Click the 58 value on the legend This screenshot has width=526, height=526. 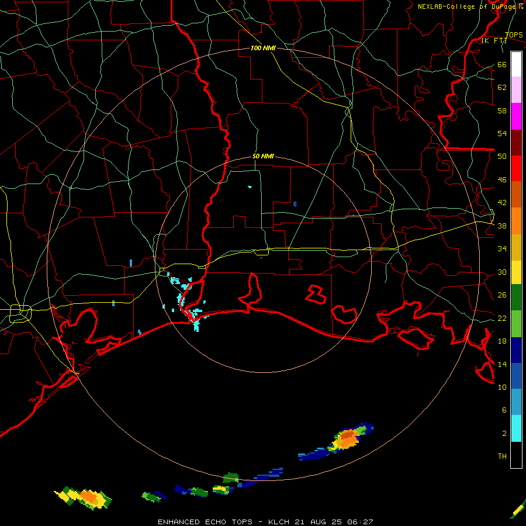502,110
